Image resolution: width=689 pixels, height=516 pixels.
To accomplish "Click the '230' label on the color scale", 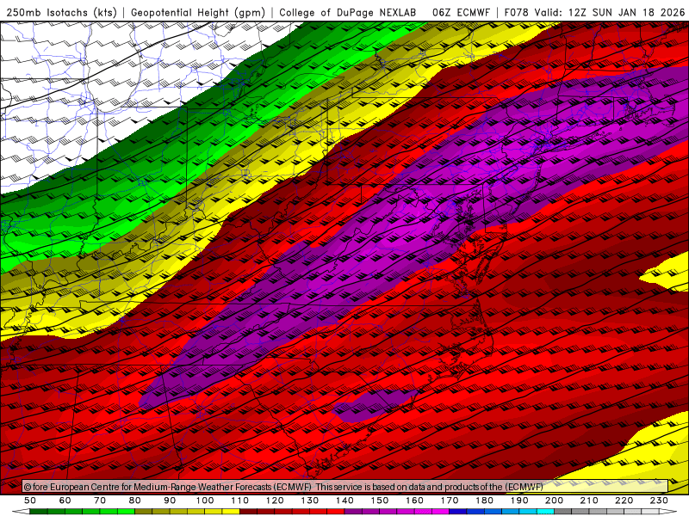I will coord(659,501).
